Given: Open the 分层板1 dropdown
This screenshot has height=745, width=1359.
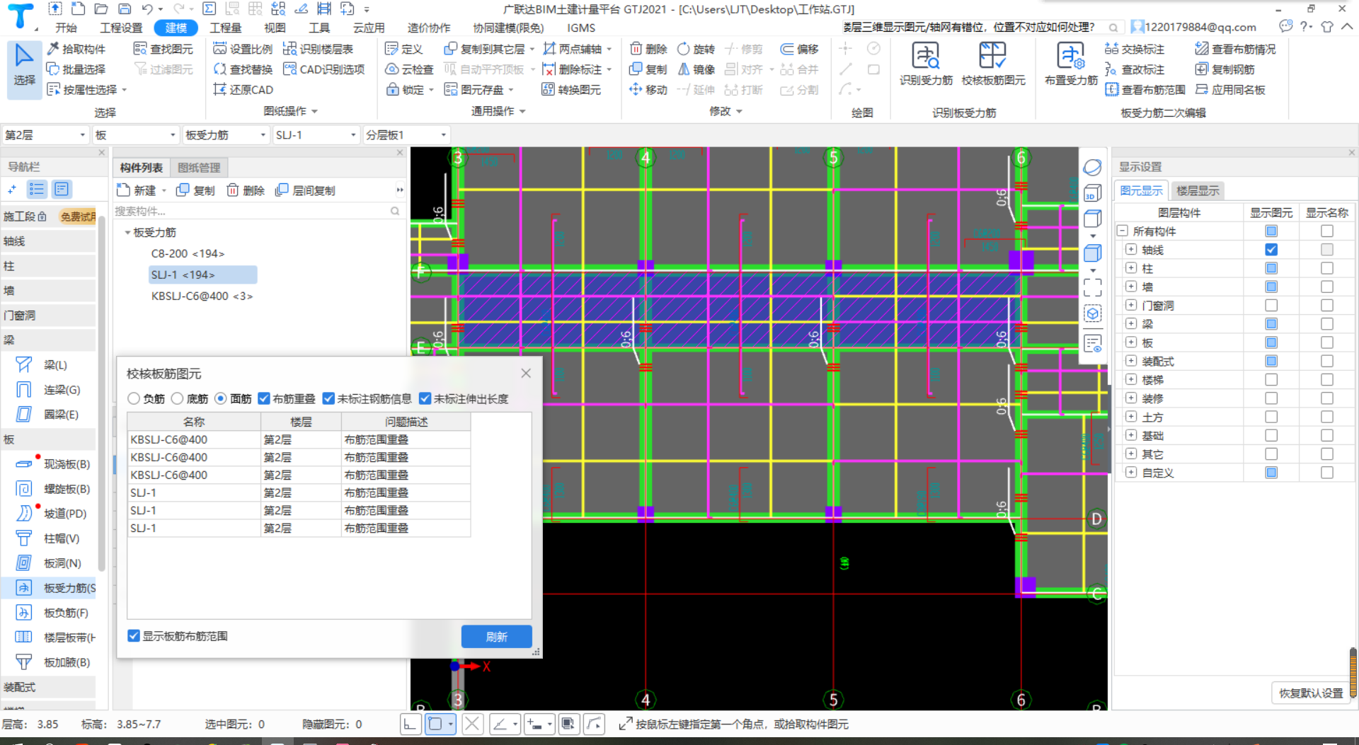Looking at the screenshot, I should (x=407, y=134).
